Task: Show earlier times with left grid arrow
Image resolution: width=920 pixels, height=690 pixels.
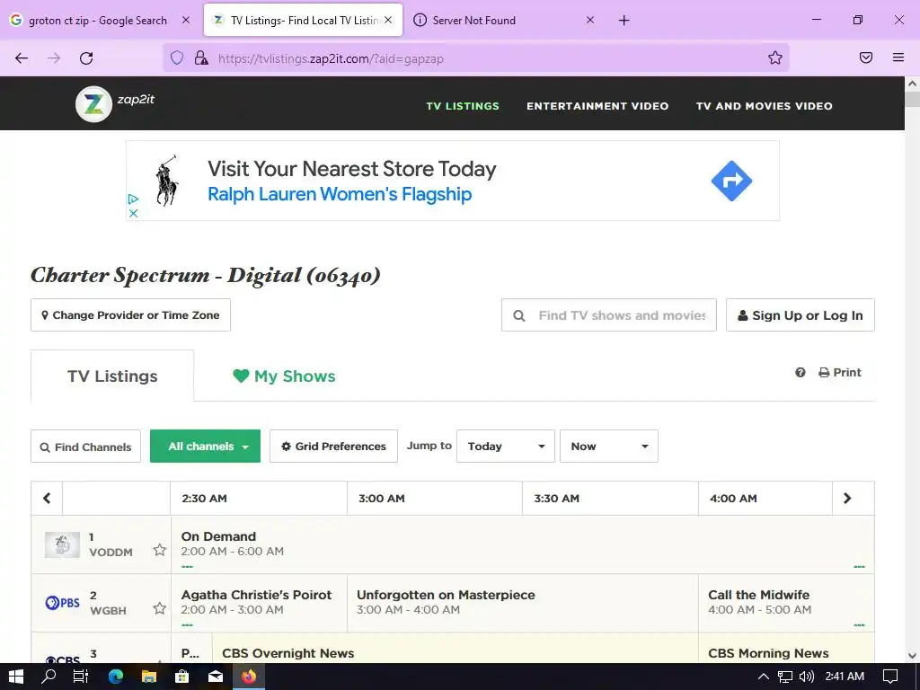Action: pos(47,498)
